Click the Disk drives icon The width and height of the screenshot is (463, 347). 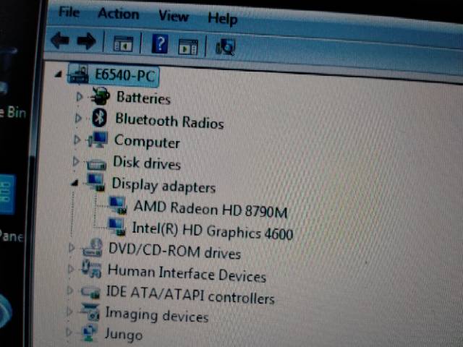tap(96, 164)
